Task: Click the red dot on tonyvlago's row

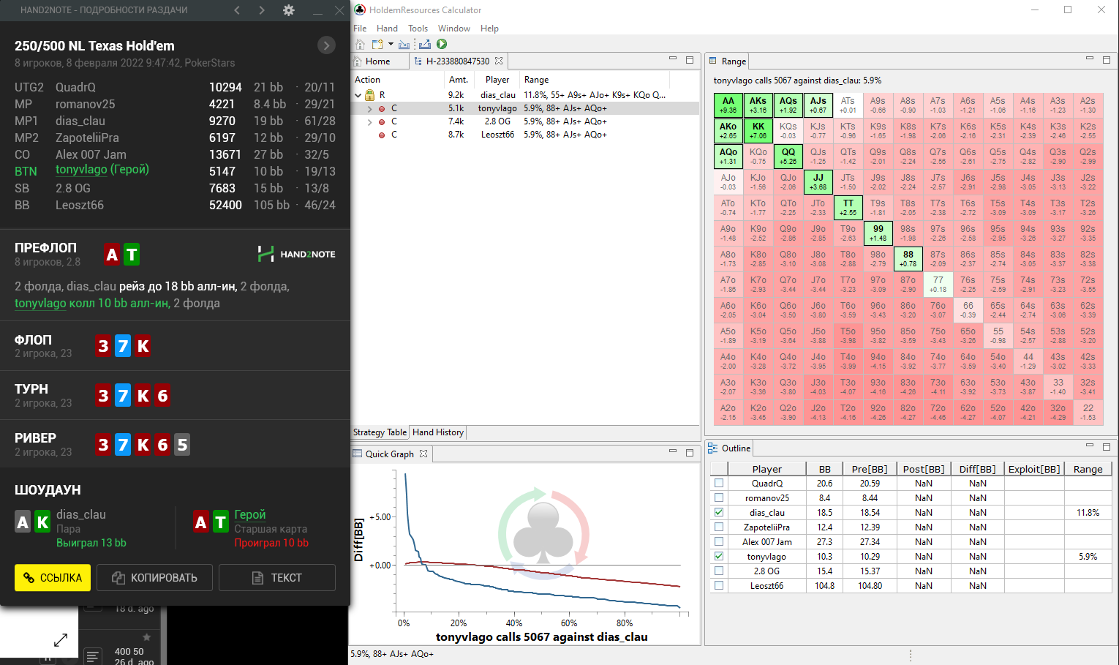Action: [381, 108]
